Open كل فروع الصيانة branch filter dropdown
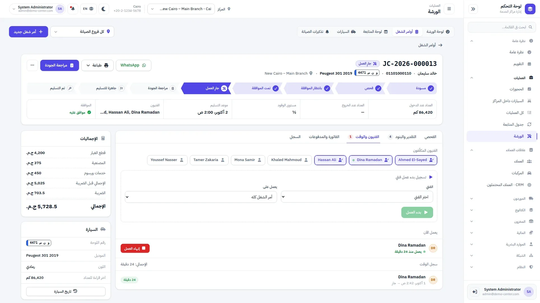This screenshot has width=540, height=303. click(82, 32)
